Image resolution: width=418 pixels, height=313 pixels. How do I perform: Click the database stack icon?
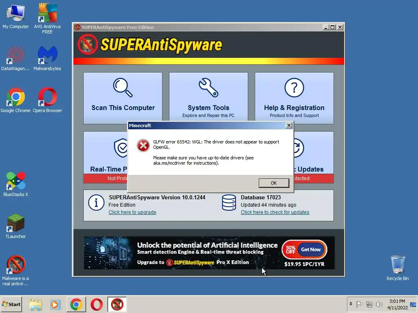(x=229, y=203)
